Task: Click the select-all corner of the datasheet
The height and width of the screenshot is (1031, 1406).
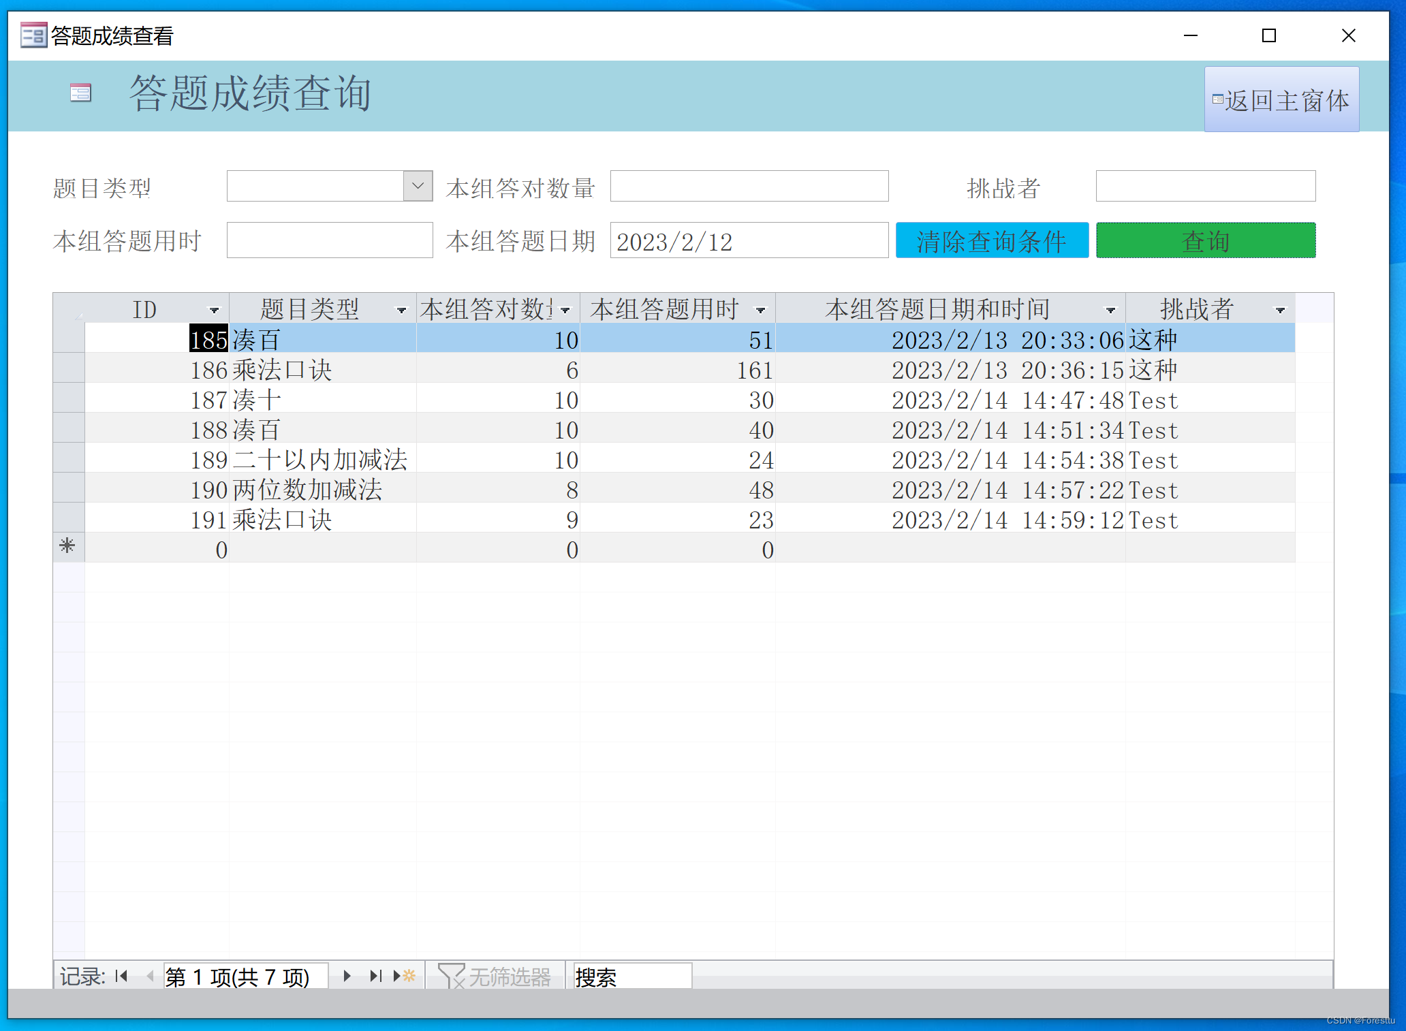Action: [69, 308]
